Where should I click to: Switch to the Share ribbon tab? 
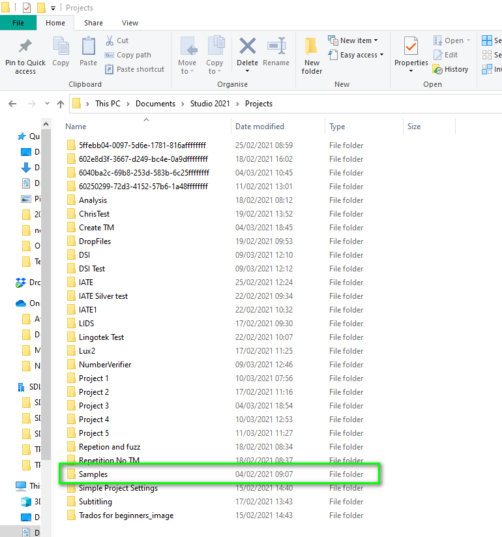[93, 23]
